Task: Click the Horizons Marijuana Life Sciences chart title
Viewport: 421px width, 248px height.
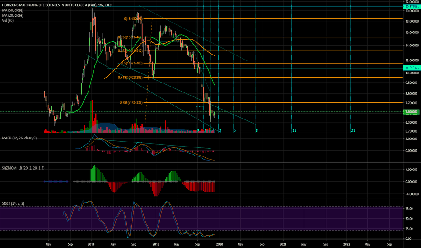Action: (56, 5)
